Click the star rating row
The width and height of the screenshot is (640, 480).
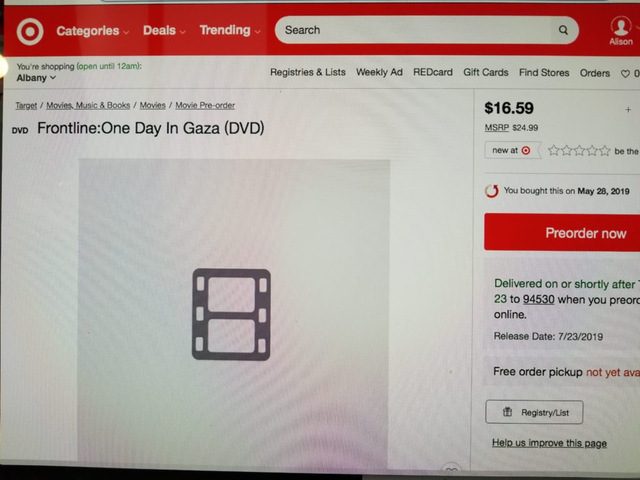579,151
